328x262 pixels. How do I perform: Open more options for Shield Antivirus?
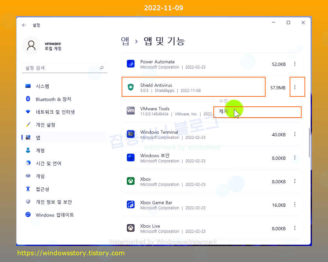pyautogui.click(x=295, y=87)
